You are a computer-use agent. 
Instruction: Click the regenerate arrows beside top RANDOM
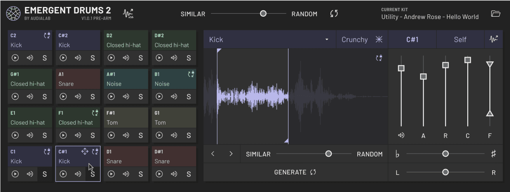[x=334, y=14]
